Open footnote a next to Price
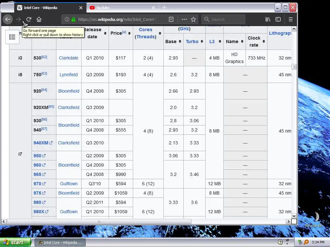Screen dimensions: 330x247 pos(124,32)
